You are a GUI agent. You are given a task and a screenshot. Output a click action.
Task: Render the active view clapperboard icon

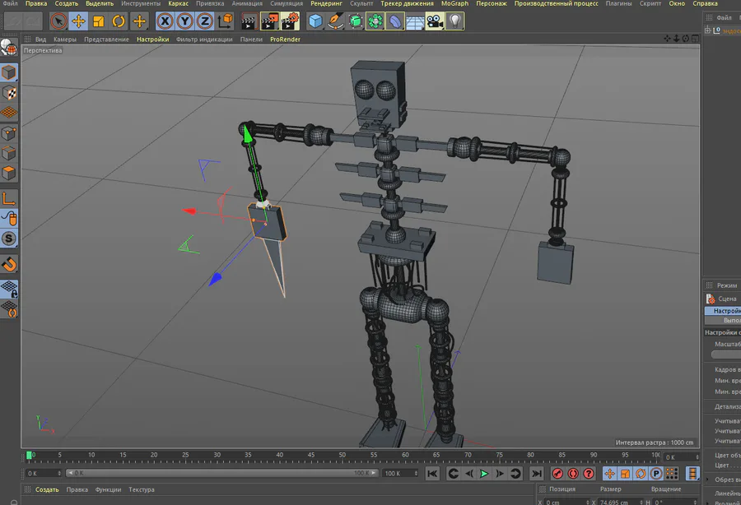248,21
